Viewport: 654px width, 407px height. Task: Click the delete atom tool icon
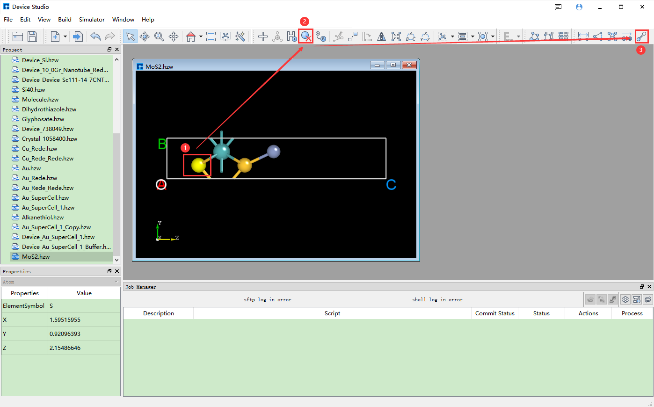click(x=306, y=36)
